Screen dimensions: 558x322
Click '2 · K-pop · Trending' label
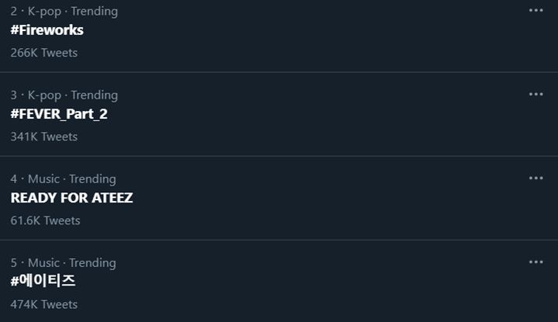click(x=64, y=11)
